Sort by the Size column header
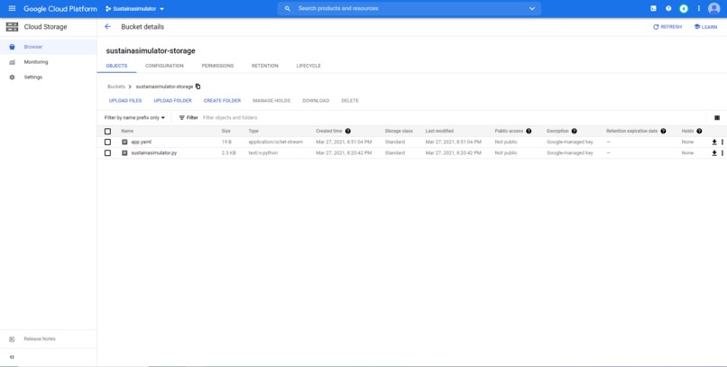This screenshot has height=367, width=727. 225,131
